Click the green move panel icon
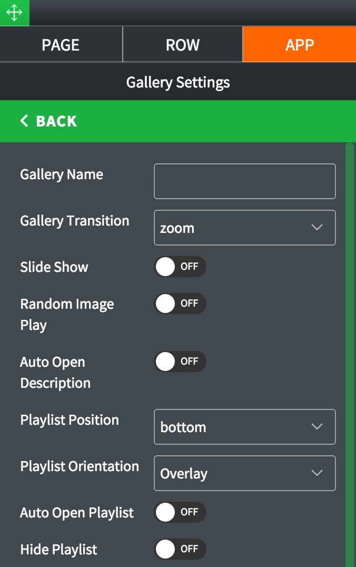356x567 pixels. coord(14,13)
